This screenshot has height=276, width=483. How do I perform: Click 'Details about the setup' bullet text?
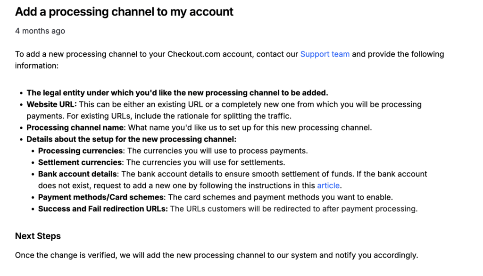point(131,139)
